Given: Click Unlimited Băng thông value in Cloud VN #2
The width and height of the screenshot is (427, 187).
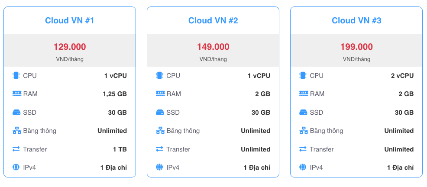Looking at the screenshot, I should tap(256, 131).
